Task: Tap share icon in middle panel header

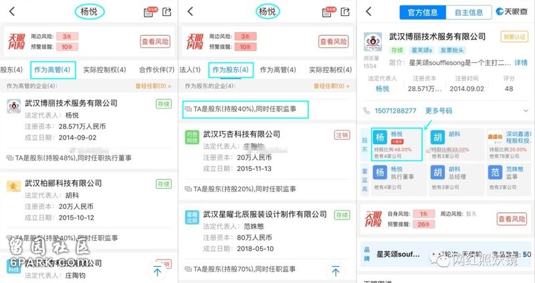Action: click(x=345, y=12)
